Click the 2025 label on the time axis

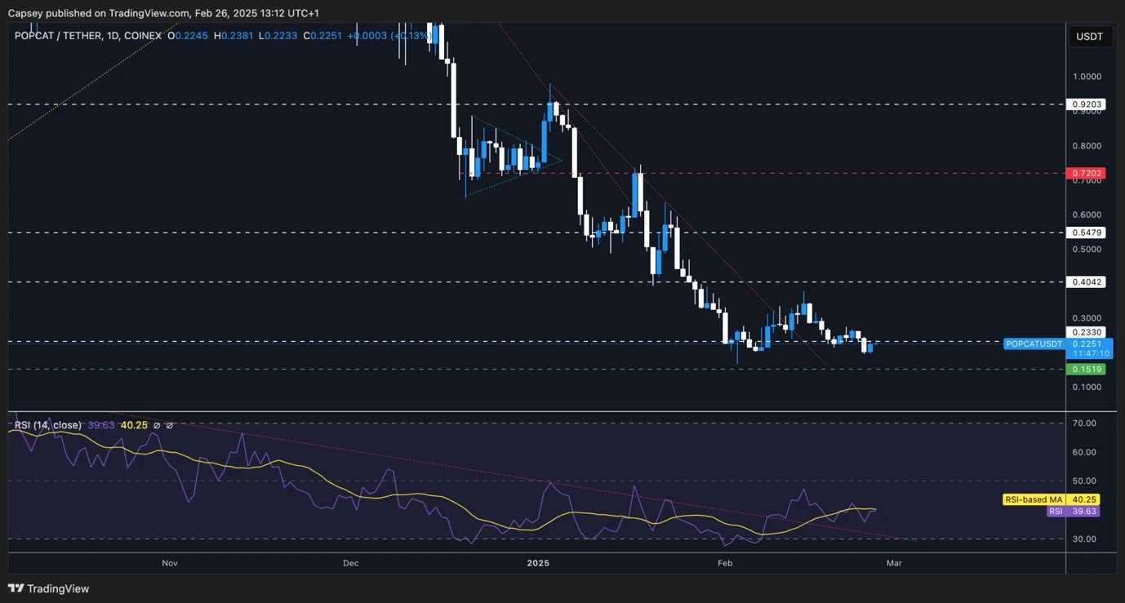[x=538, y=563]
